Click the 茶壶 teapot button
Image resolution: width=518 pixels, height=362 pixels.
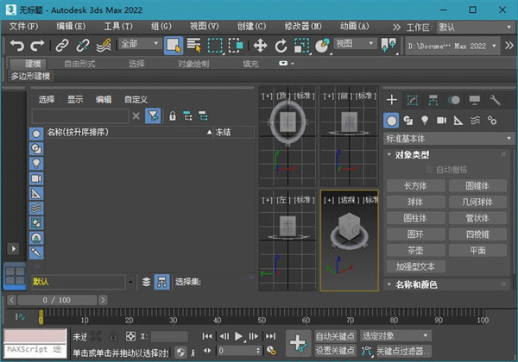415,250
